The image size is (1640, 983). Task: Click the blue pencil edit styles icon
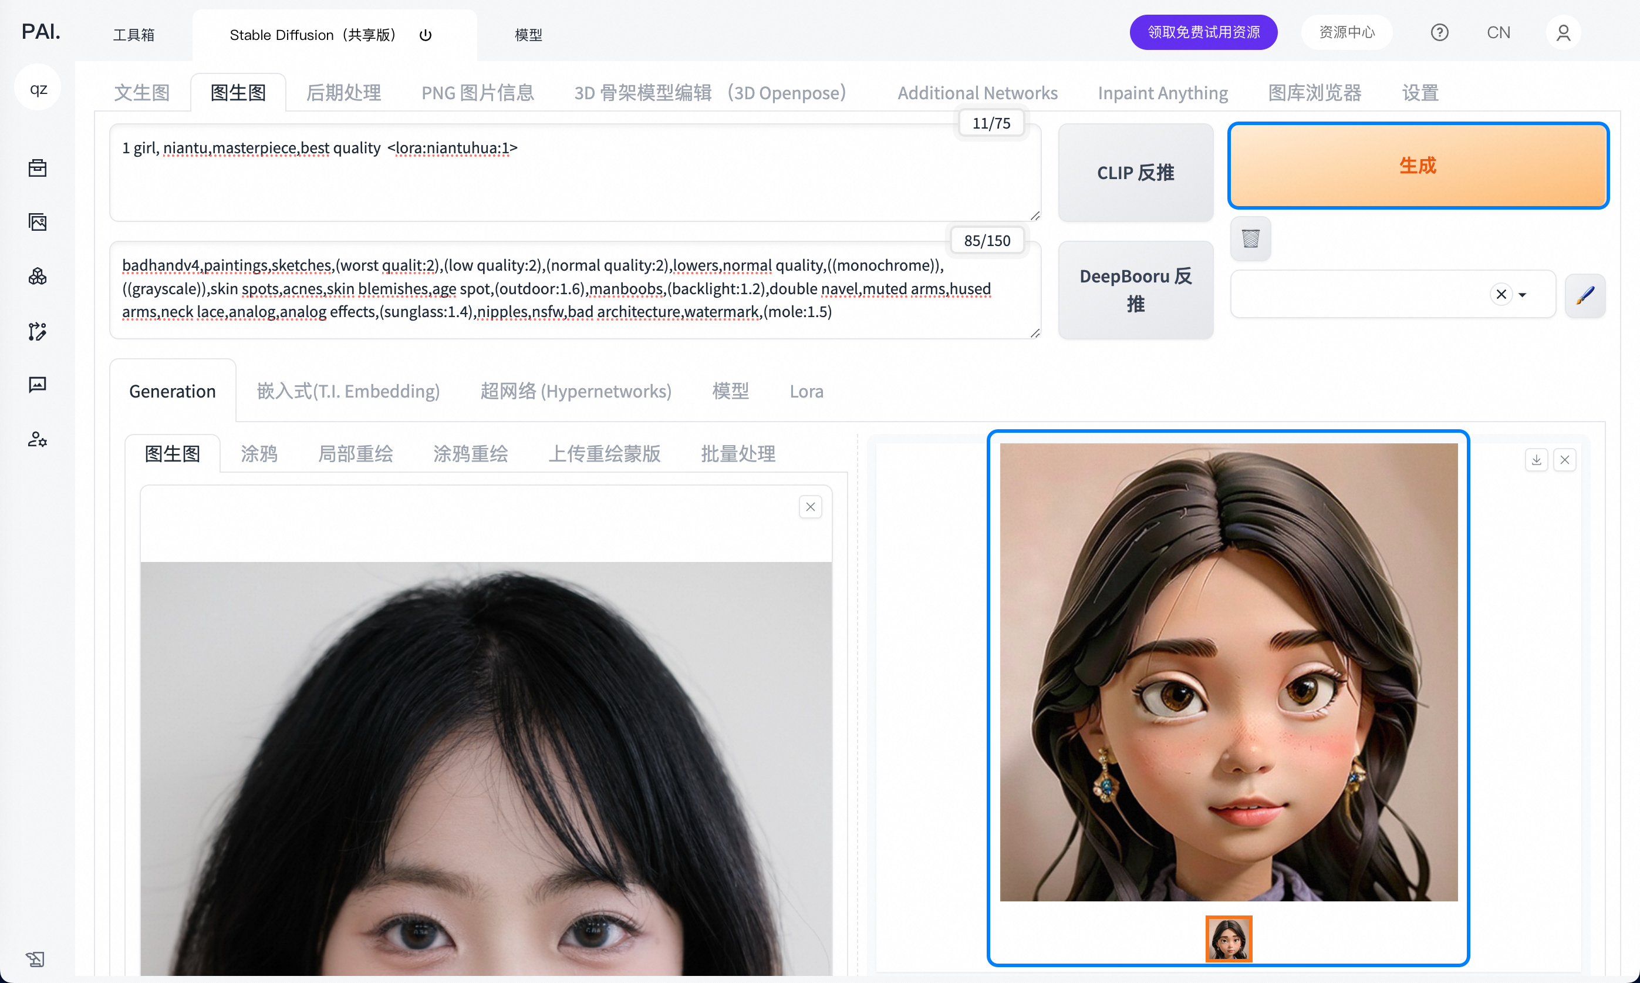1584,295
